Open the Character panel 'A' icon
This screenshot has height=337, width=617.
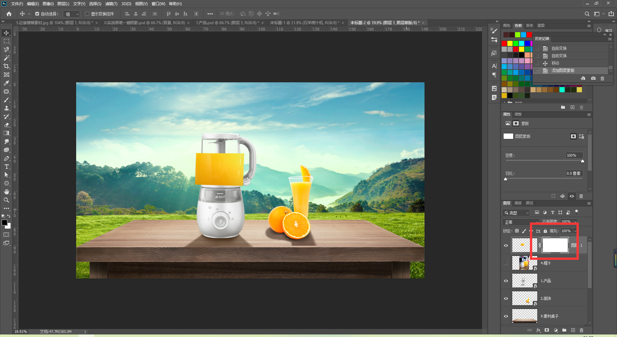point(494,66)
